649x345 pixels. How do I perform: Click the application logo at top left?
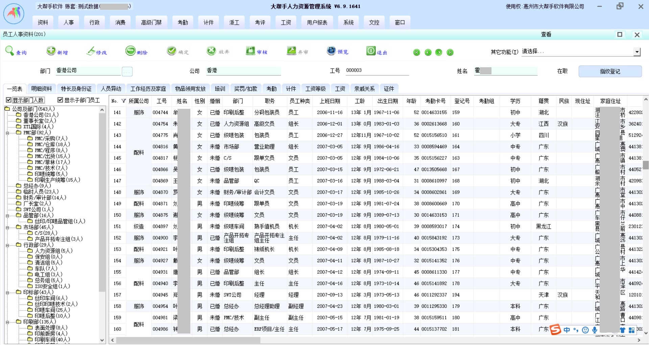point(14,14)
